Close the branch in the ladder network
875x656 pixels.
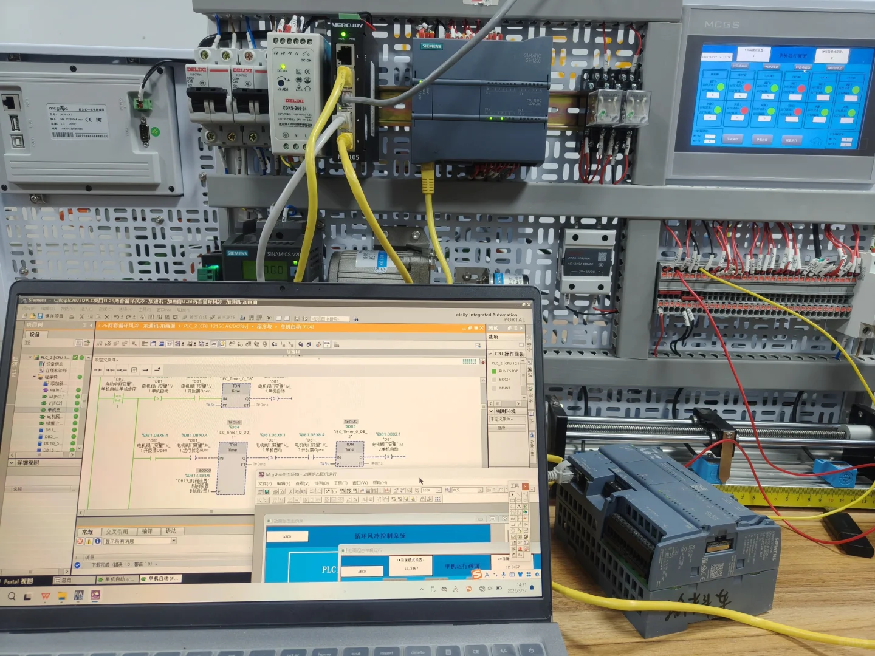point(157,369)
